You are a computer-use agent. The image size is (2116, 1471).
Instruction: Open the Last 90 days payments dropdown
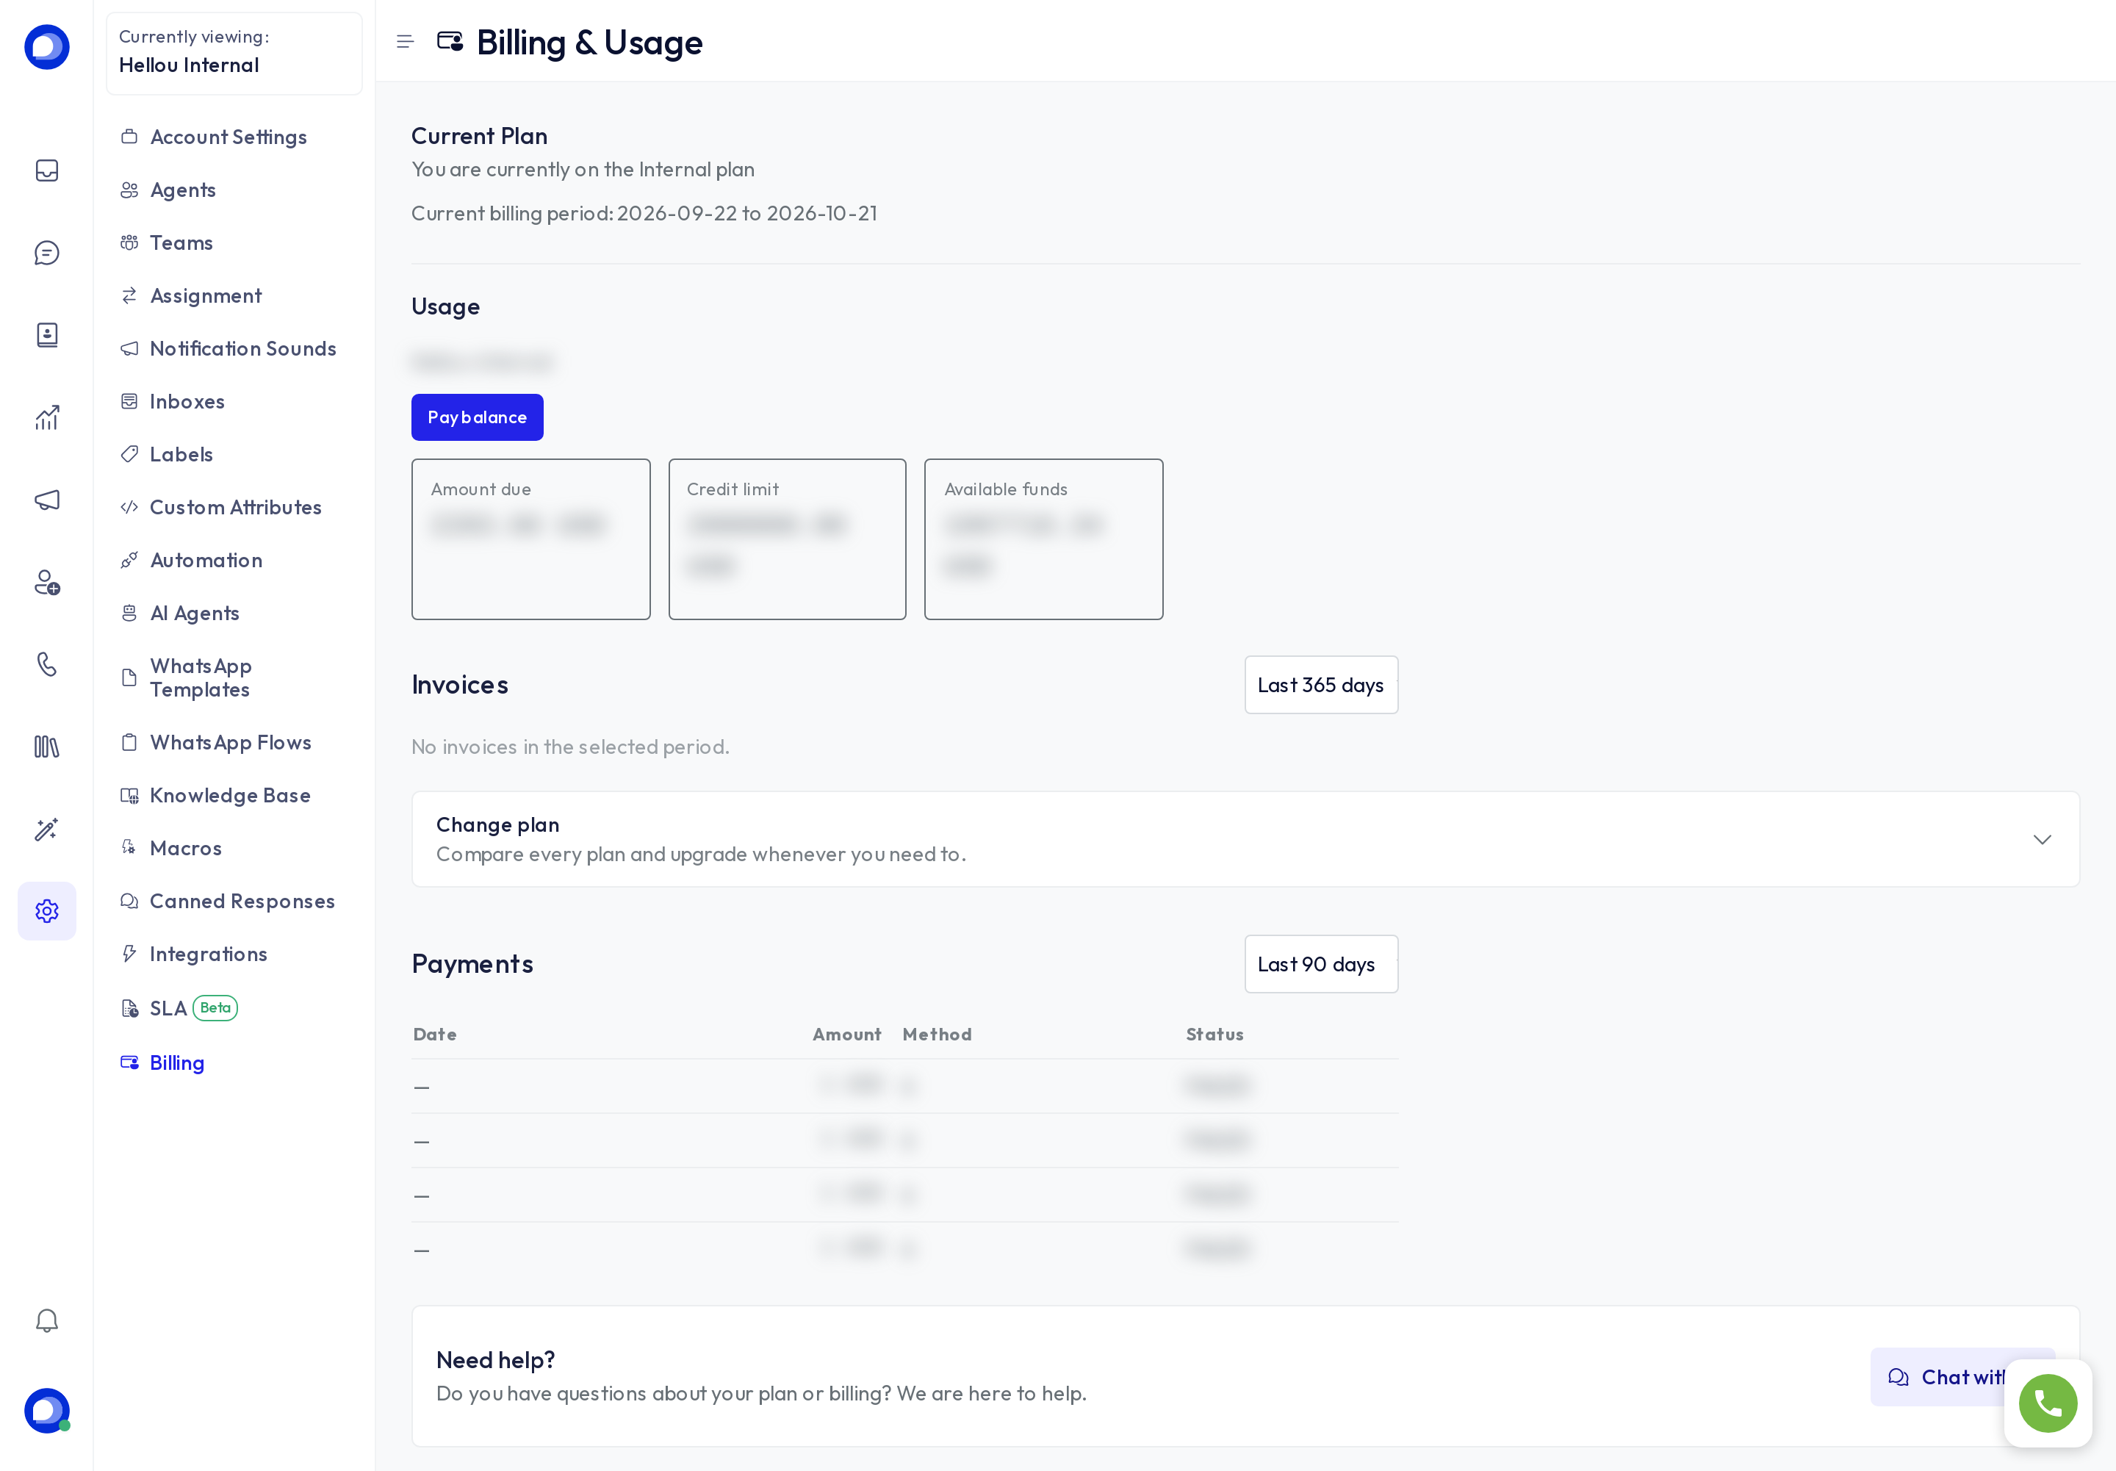point(1320,964)
